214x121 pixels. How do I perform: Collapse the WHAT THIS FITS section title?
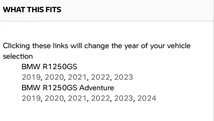click(32, 10)
